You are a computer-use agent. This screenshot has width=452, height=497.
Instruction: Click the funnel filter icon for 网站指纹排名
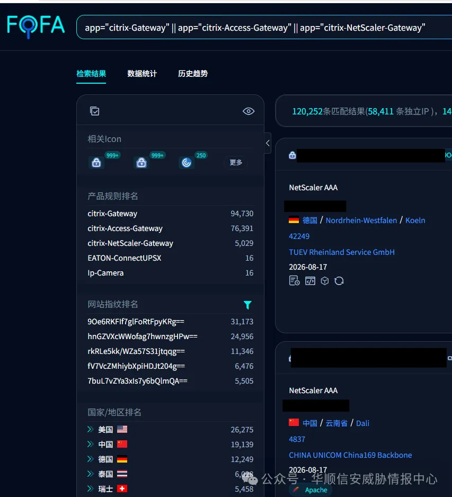point(247,305)
